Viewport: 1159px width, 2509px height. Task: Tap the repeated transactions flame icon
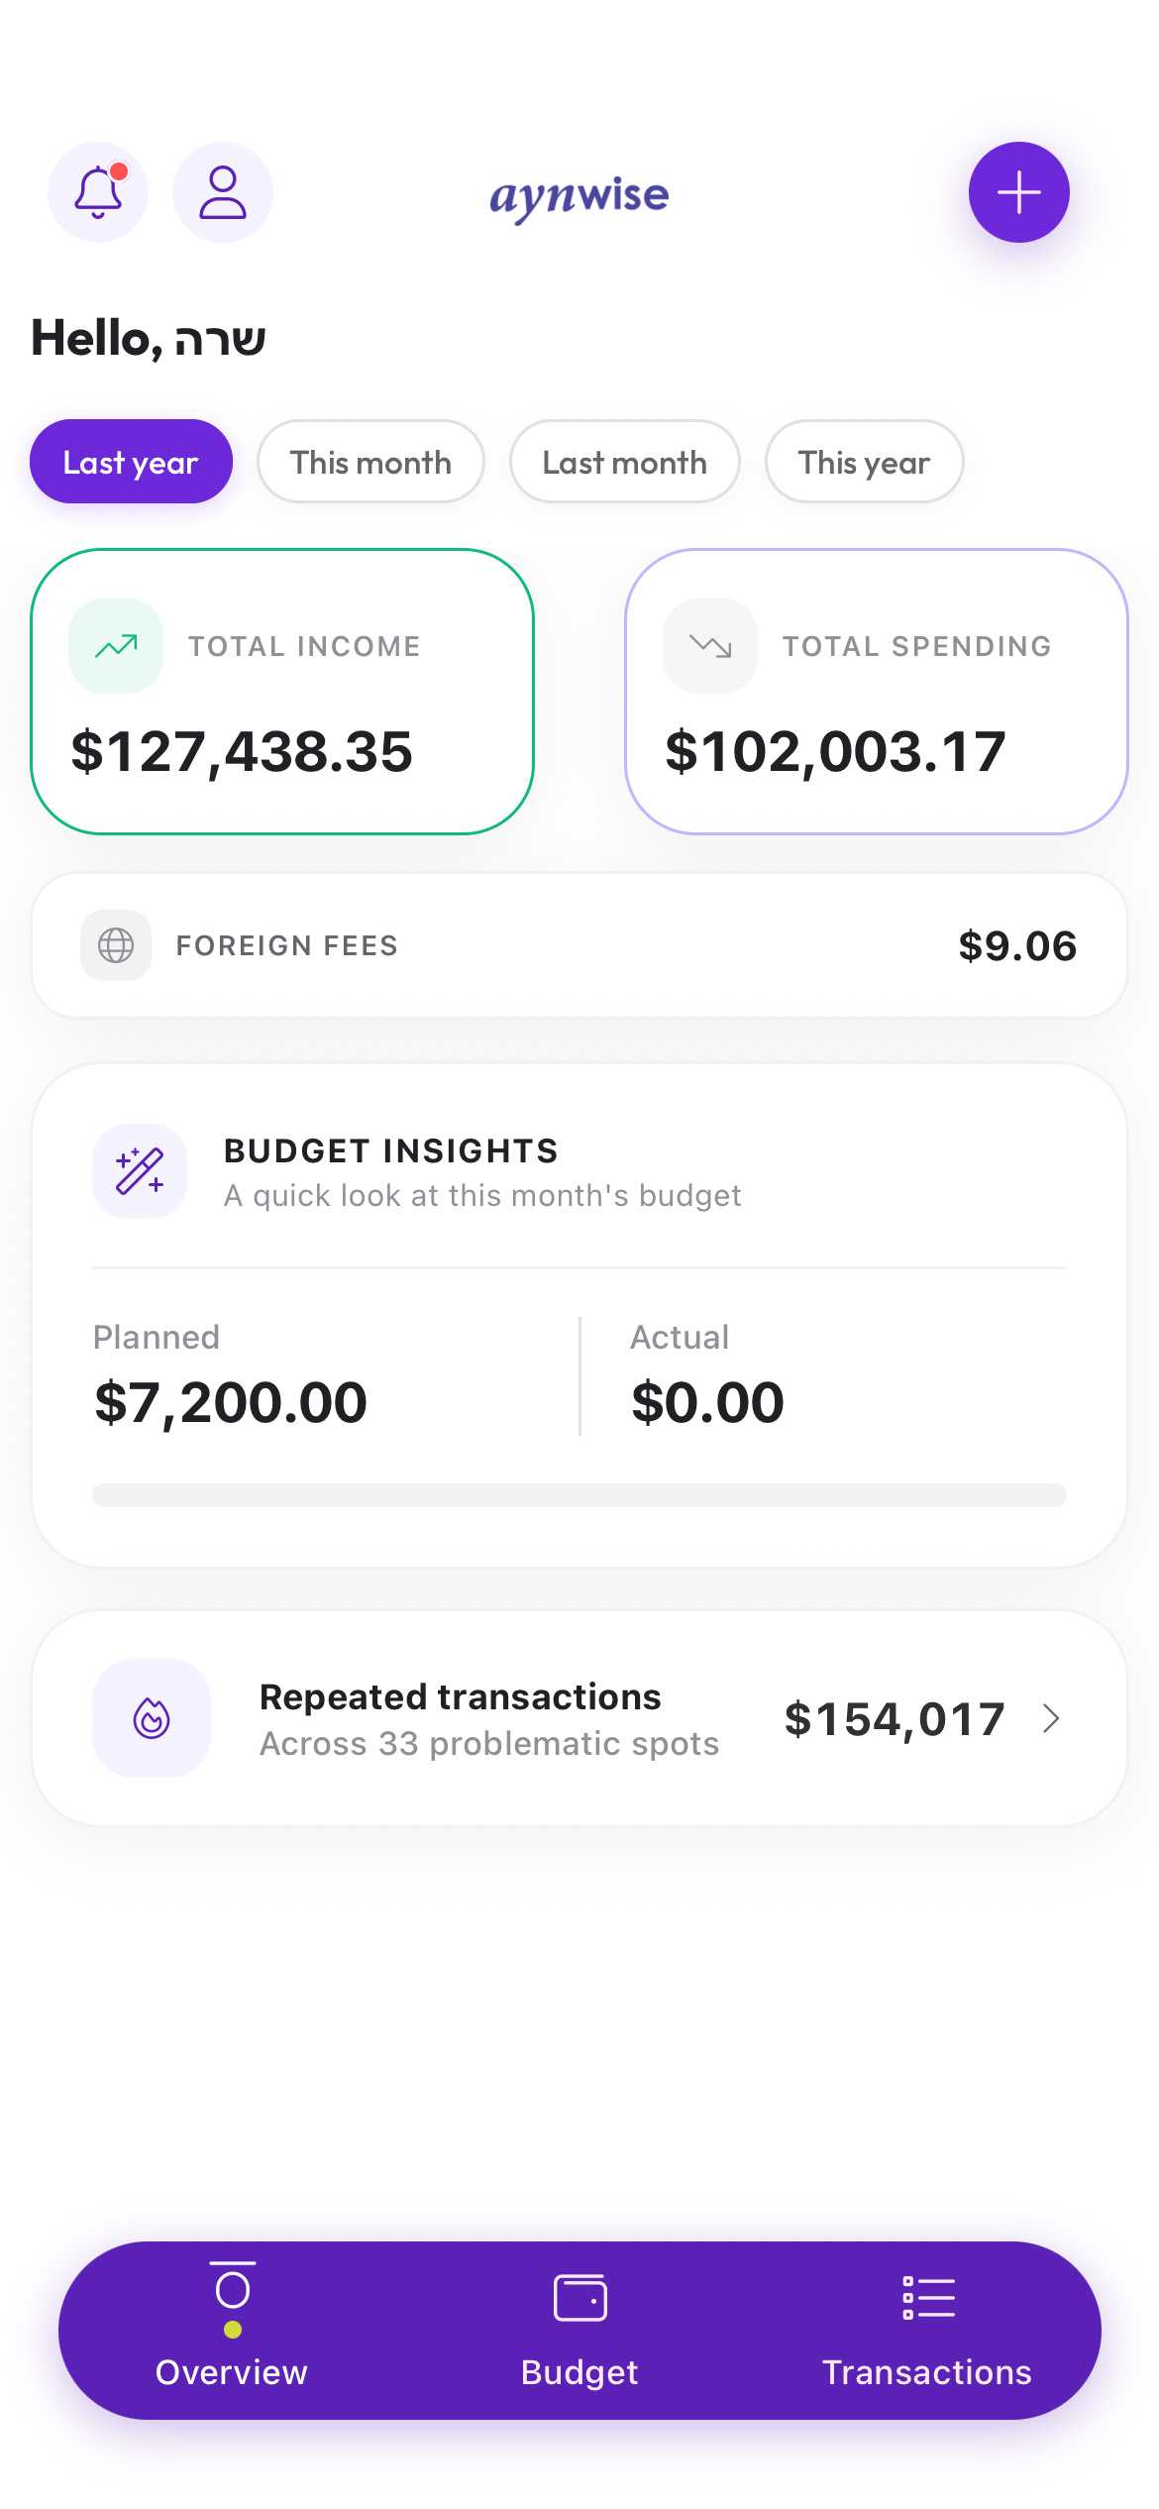(x=152, y=1718)
